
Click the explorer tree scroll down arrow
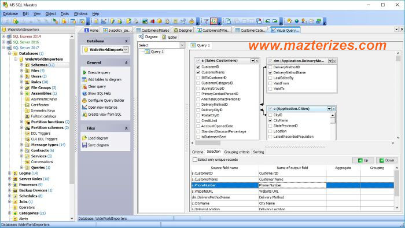[x=72, y=218]
